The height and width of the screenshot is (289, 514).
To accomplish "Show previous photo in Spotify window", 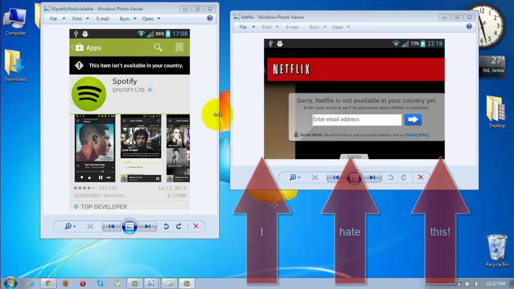I will point(111,226).
